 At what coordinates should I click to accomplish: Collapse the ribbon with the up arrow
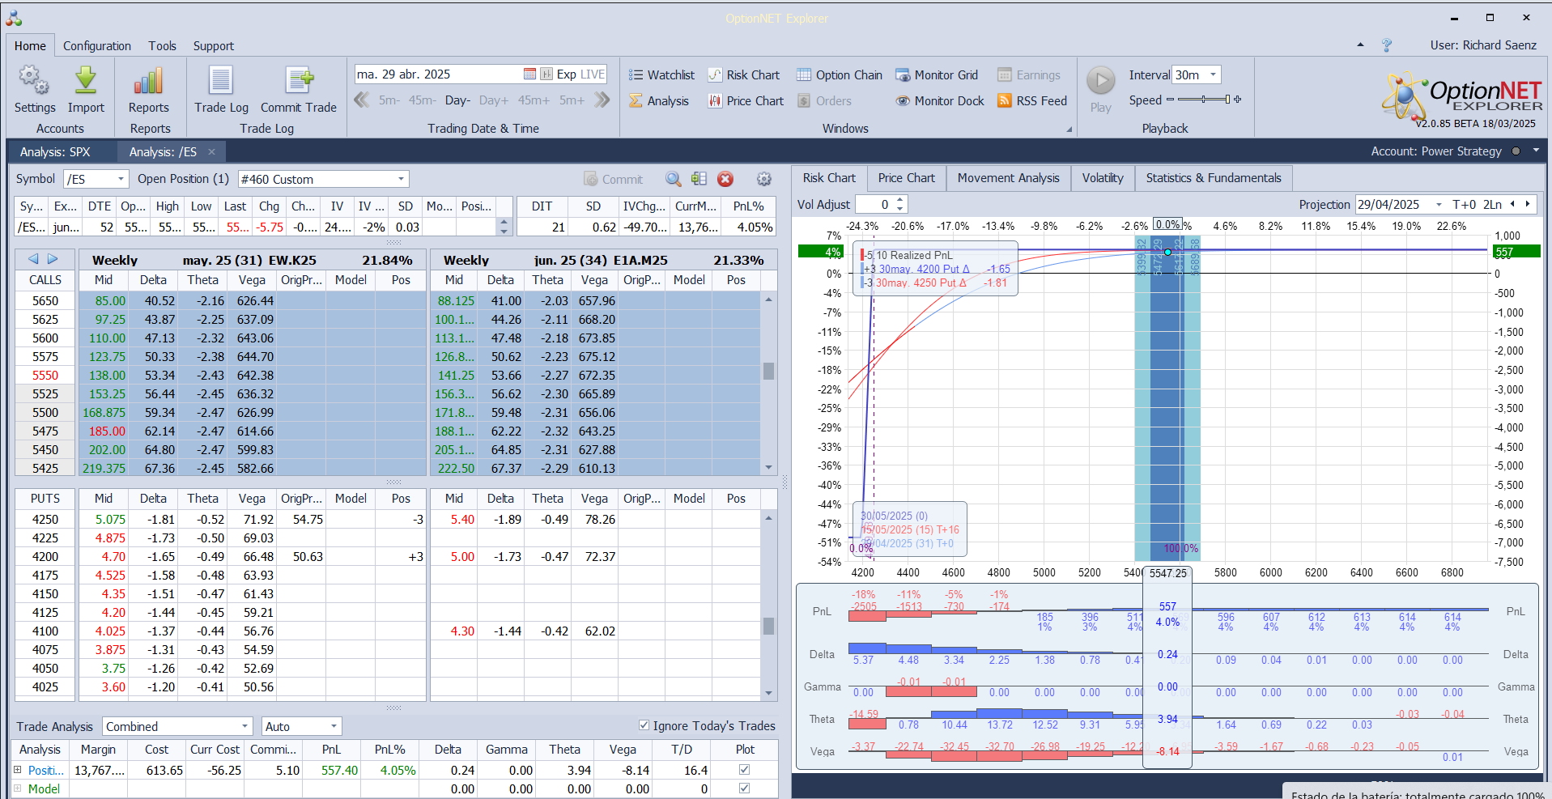[1360, 45]
